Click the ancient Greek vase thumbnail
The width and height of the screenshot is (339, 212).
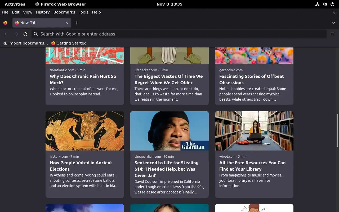[85, 131]
